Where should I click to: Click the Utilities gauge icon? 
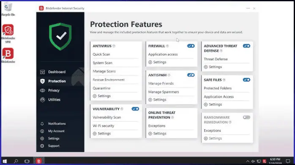(x=42, y=100)
